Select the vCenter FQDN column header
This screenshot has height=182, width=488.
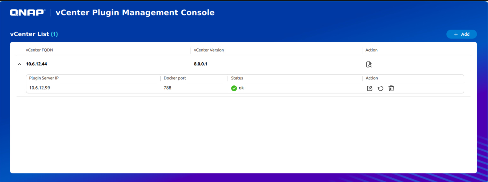pos(39,50)
